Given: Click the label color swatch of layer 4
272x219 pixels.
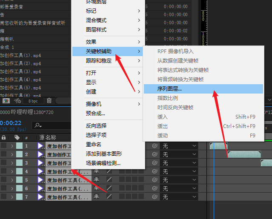Looking at the screenshot, I should [19, 171].
